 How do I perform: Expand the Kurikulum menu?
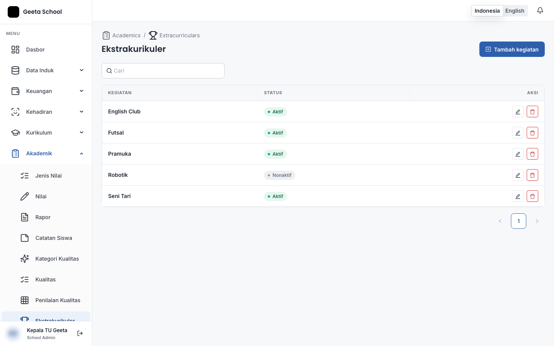pos(46,133)
